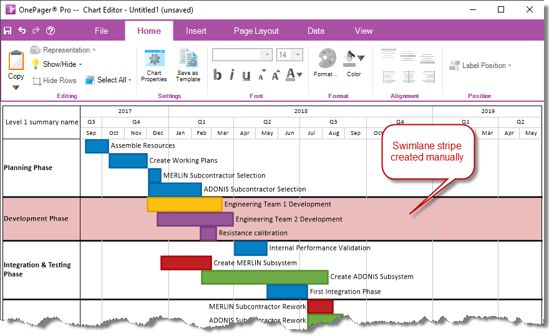Expand the Copy dropdown arrow
549x336 pixels.
(16, 87)
